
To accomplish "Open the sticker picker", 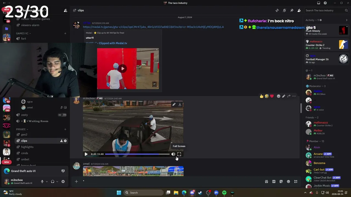I will click(x=281, y=181).
